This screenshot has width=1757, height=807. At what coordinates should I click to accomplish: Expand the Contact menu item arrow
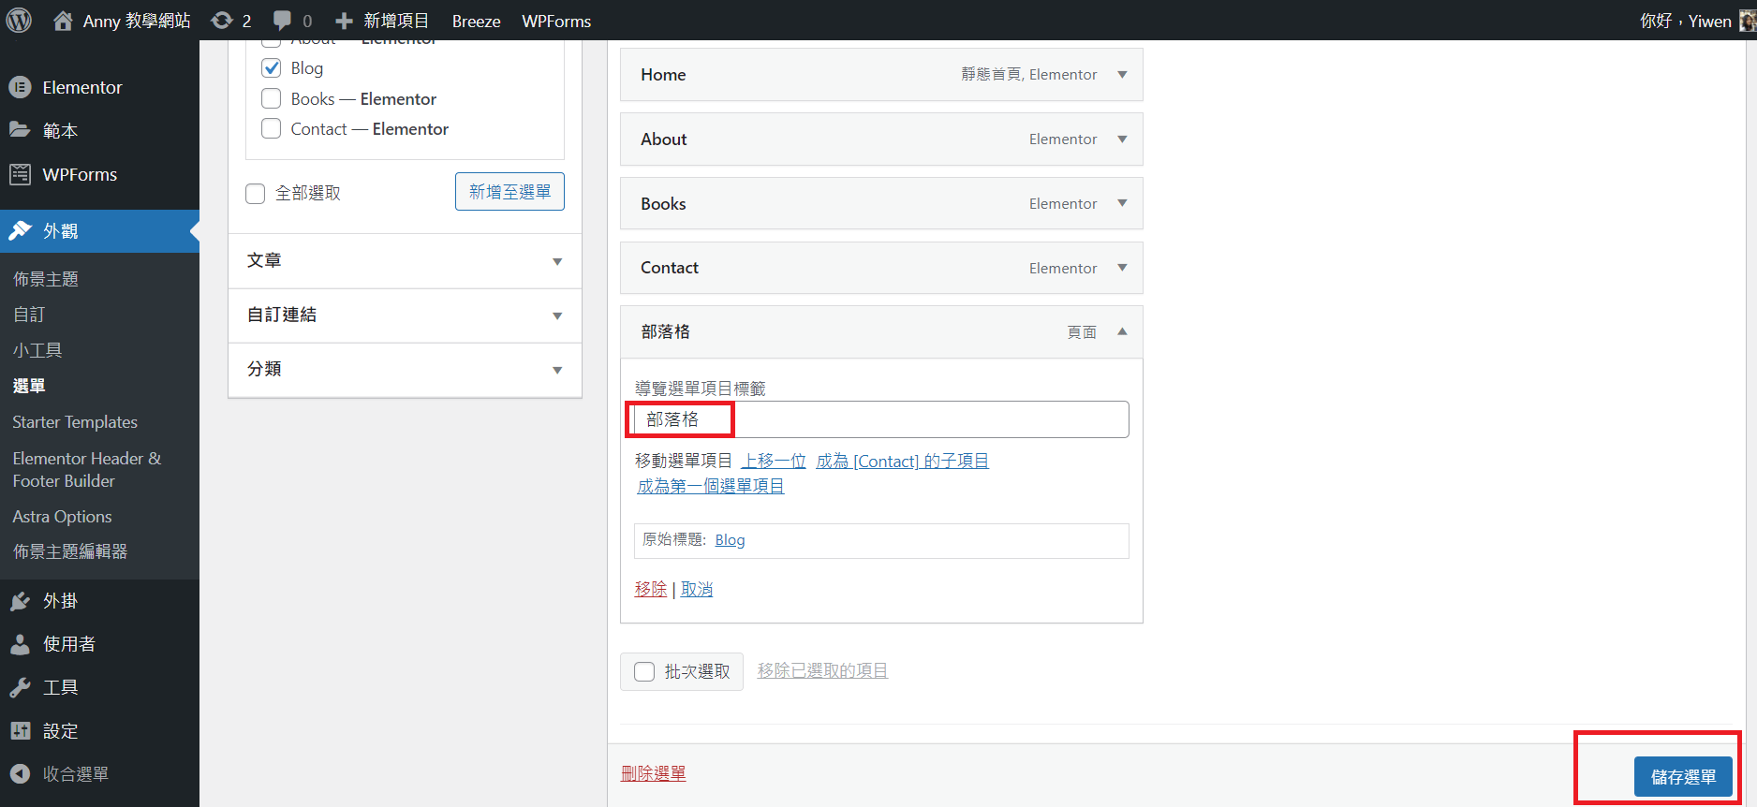tap(1122, 268)
